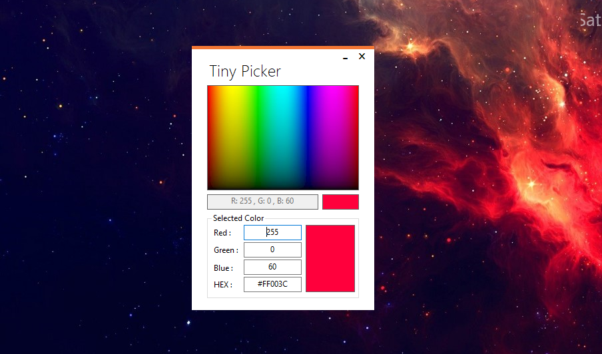Click the 'Blue :' label
Screen dimensions: 602x354
tap(223, 268)
